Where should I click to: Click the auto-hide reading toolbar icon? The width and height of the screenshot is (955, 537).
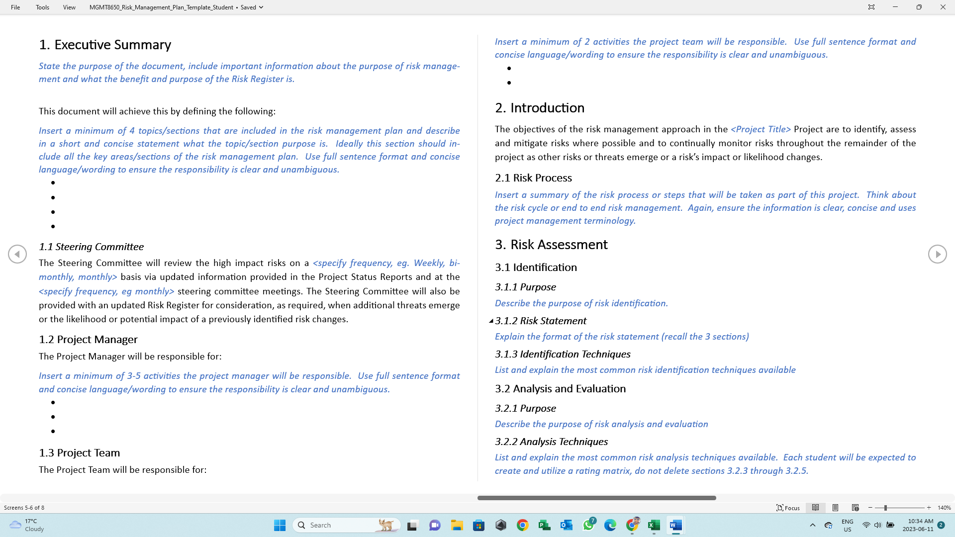coord(871,7)
